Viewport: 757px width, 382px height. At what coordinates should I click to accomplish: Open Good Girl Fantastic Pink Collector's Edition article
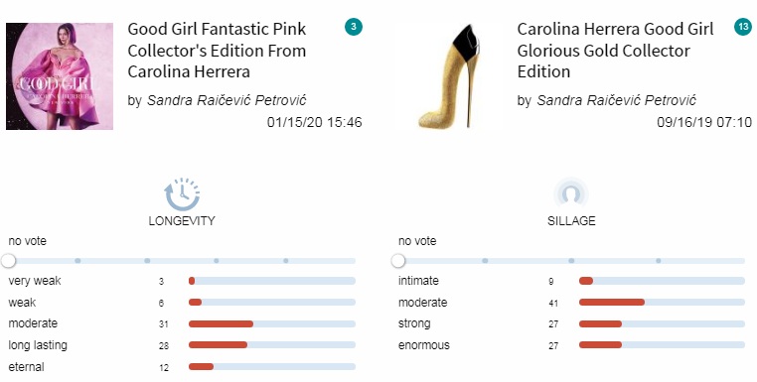click(x=217, y=51)
